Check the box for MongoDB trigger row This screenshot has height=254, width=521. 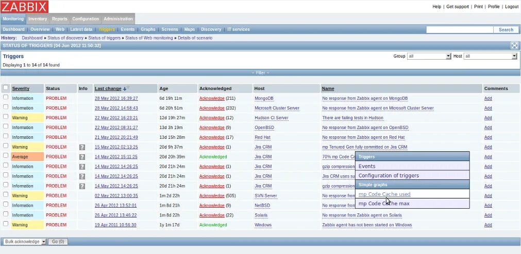(x=6, y=97)
